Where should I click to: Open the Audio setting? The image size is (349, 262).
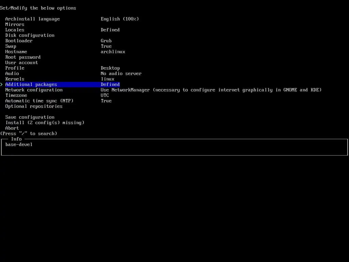click(x=12, y=74)
